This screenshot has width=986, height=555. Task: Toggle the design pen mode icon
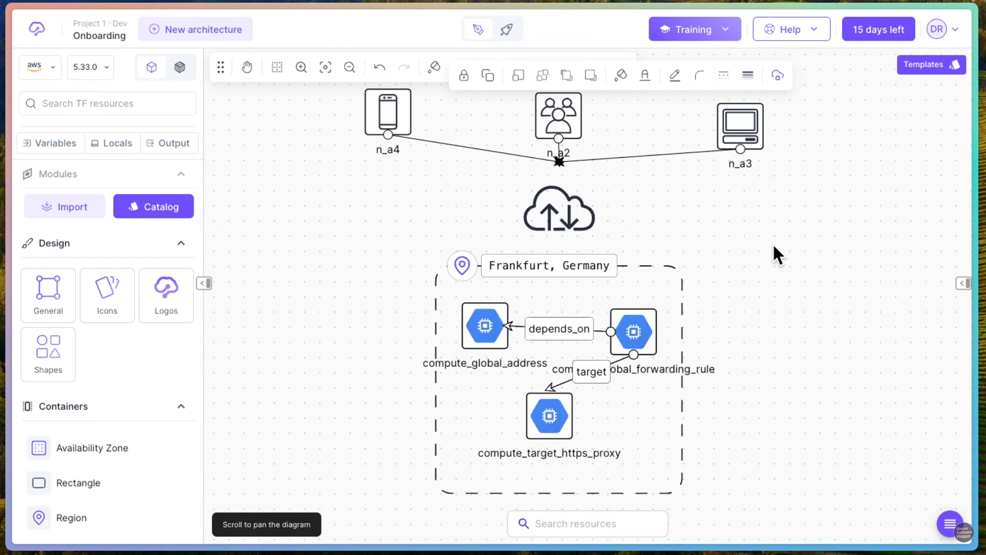tap(478, 29)
